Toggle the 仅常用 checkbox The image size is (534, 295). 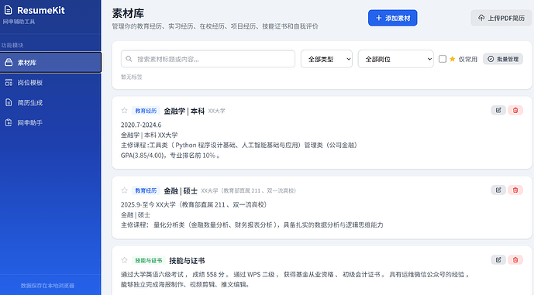(443, 59)
